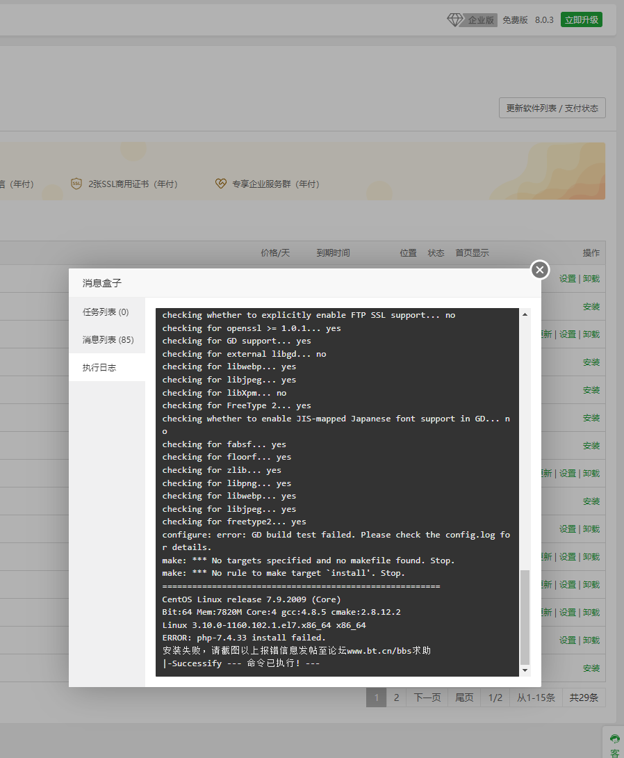Screen dimensions: 624x758
Task: Click the 消息盒子 dialog title
Action: (x=102, y=283)
